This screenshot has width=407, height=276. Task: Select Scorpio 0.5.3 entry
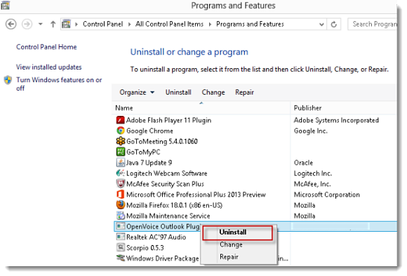[145, 248]
